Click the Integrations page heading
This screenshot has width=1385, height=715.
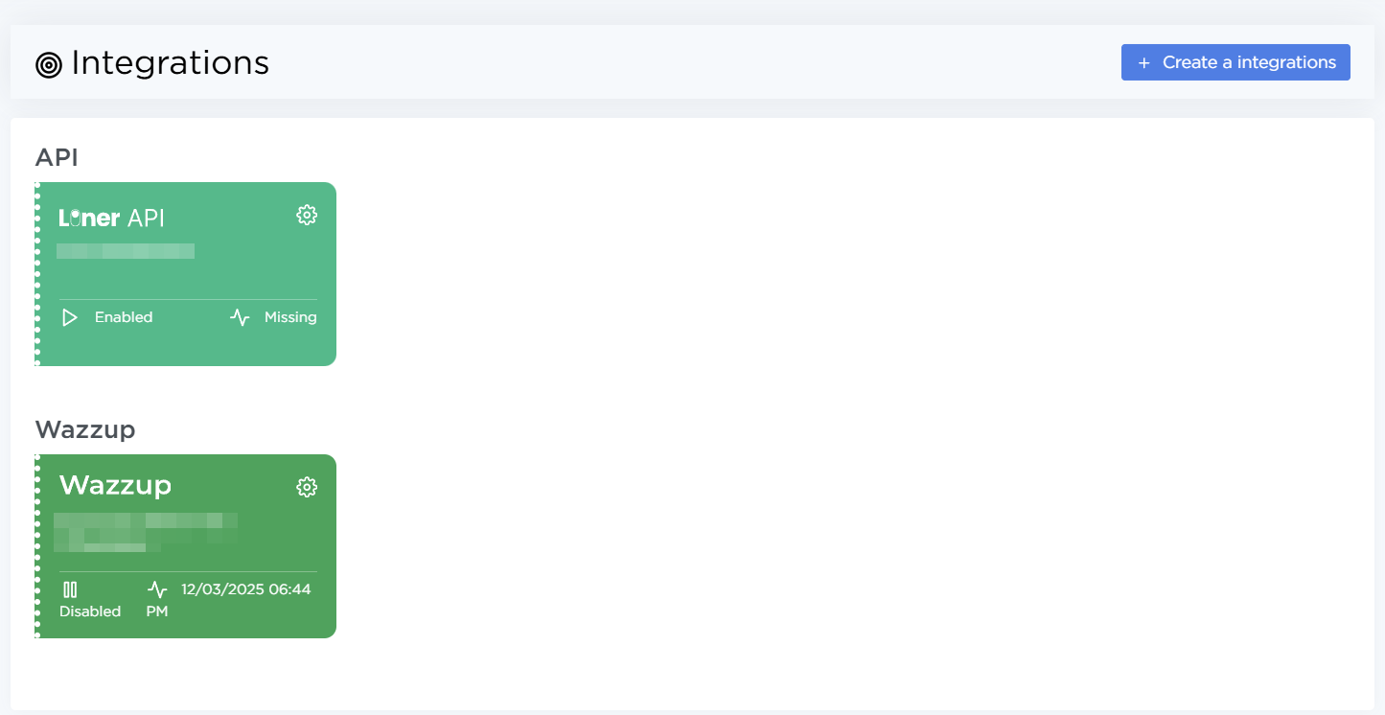(170, 63)
